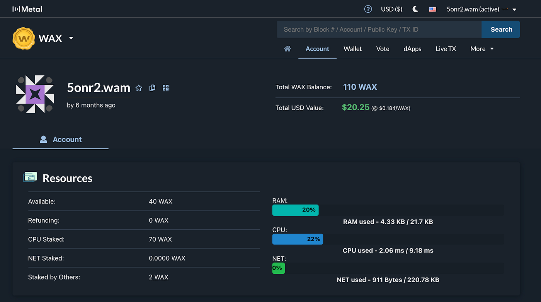Expand the 5onr2.wam (active) account menu
This screenshot has height=302, width=541.
[x=481, y=9]
